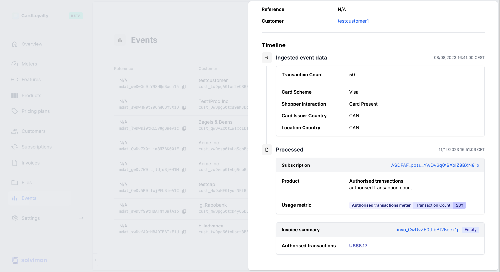The height and width of the screenshot is (272, 500).
Task: Click the Products barcode icon
Action: pos(15,96)
